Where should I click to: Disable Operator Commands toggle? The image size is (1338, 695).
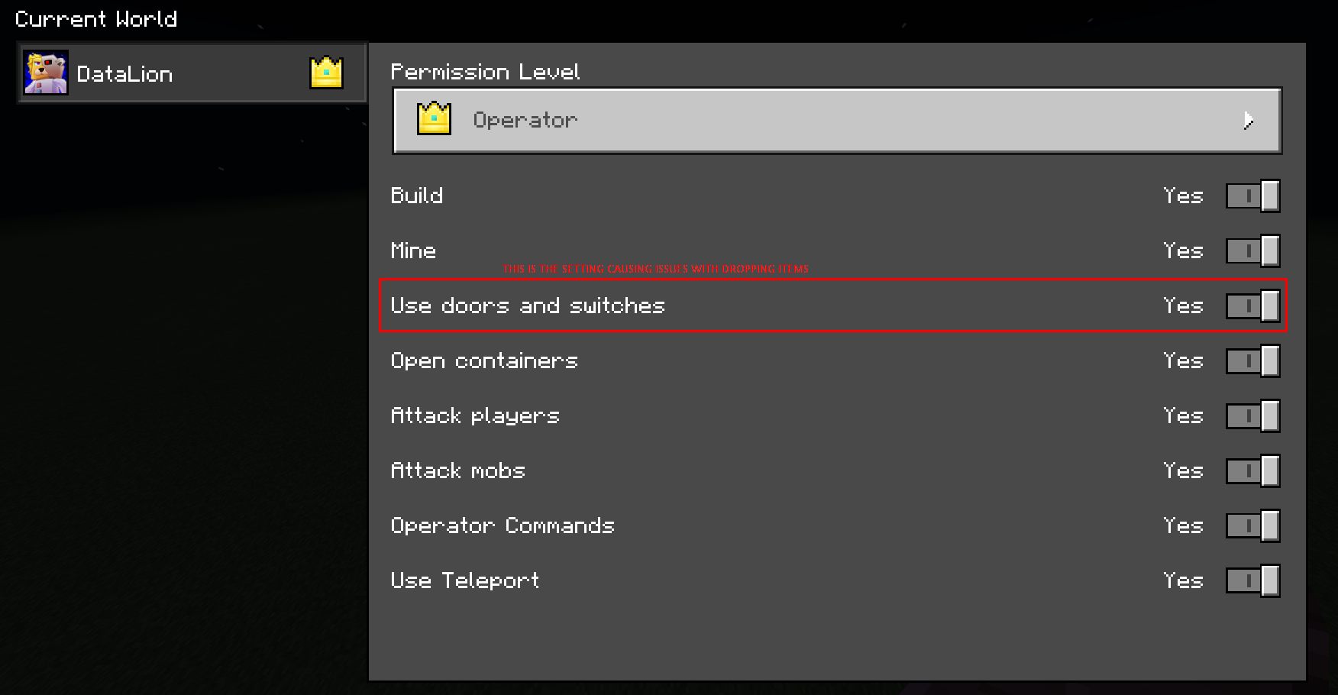point(1252,526)
